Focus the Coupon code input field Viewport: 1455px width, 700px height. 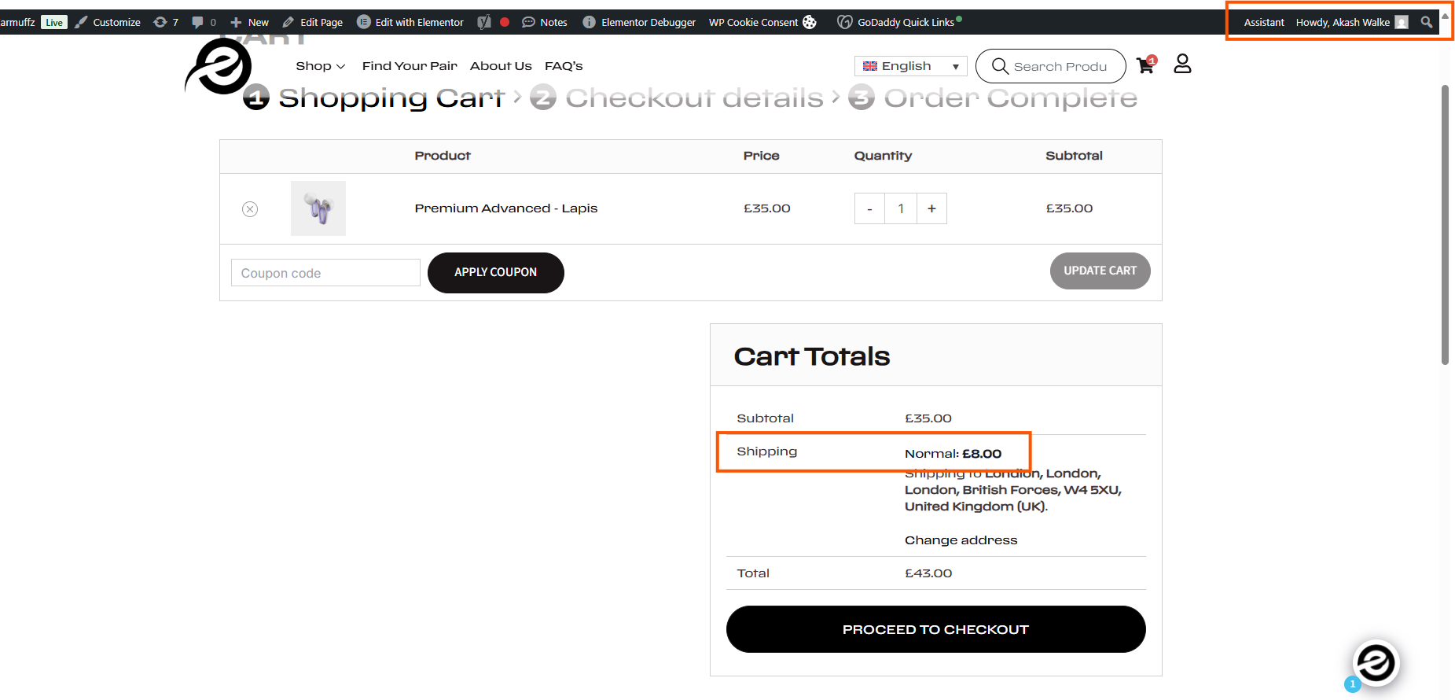[325, 273]
